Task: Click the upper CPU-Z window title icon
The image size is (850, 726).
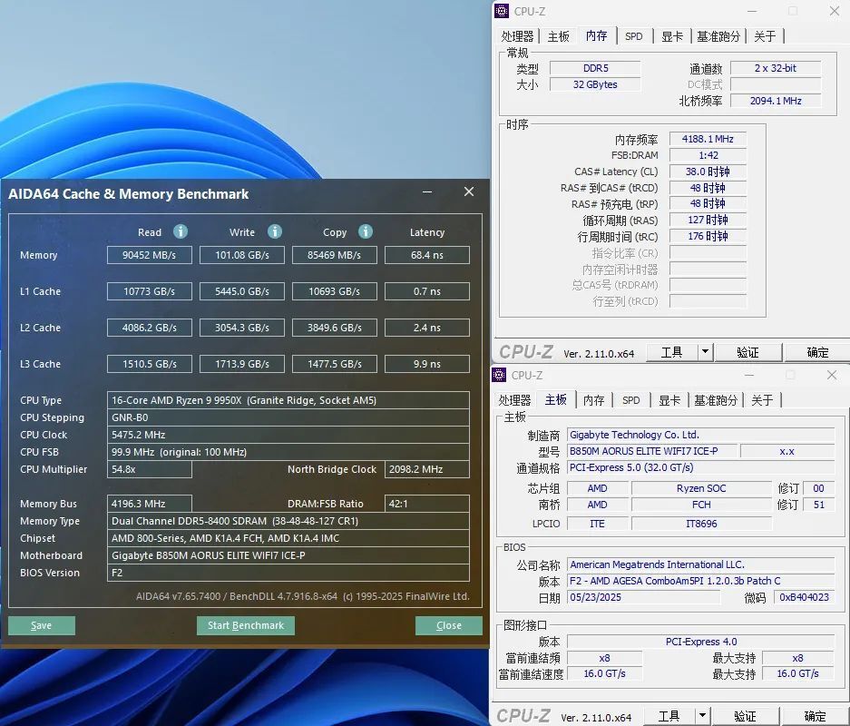Action: [502, 11]
